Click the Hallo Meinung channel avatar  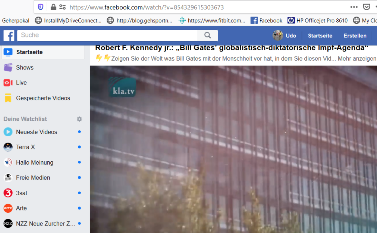[8, 162]
